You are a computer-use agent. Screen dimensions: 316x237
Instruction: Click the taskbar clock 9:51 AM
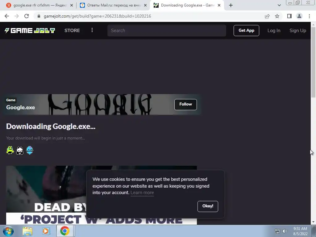click(x=300, y=229)
